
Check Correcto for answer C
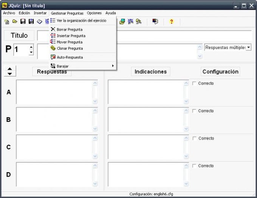click(195, 139)
